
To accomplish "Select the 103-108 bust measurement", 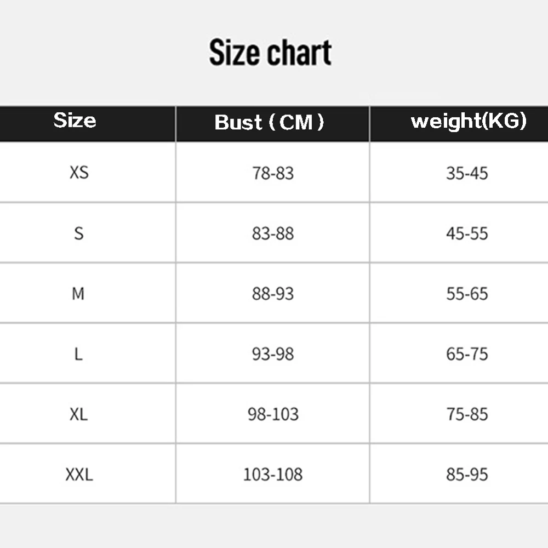I will [x=273, y=475].
